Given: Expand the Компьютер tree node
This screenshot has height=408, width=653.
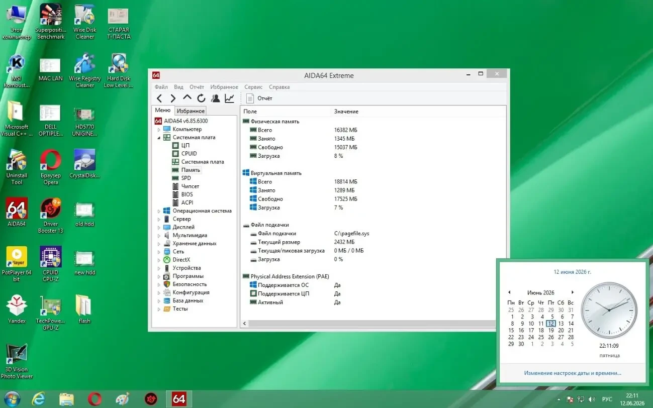Looking at the screenshot, I should [x=159, y=129].
